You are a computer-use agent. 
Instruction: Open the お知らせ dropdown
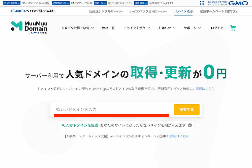pos(167,28)
